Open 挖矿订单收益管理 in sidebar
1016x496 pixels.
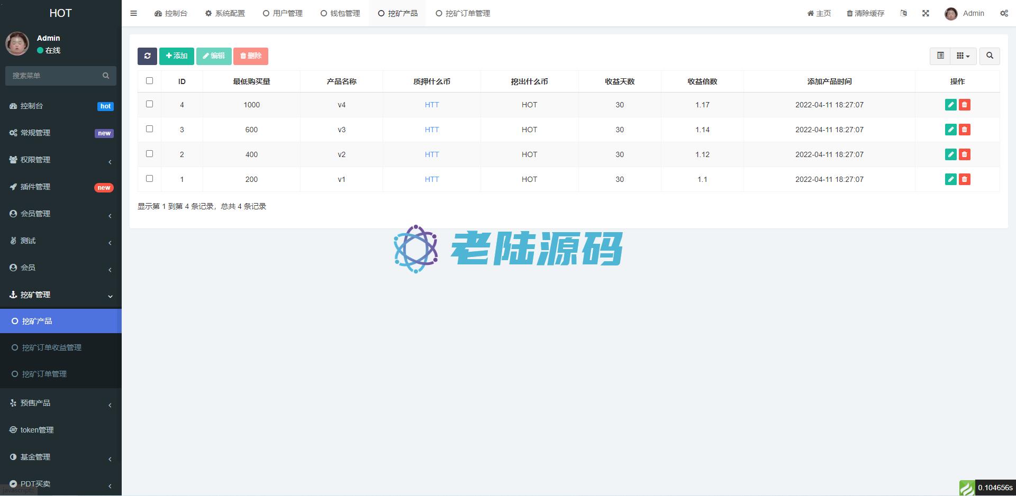click(x=51, y=347)
